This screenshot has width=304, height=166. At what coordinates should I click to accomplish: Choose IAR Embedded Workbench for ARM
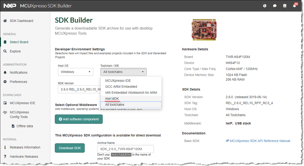131,93
